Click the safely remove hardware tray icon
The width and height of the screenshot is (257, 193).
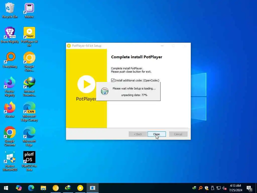pyautogui.click(x=212, y=188)
